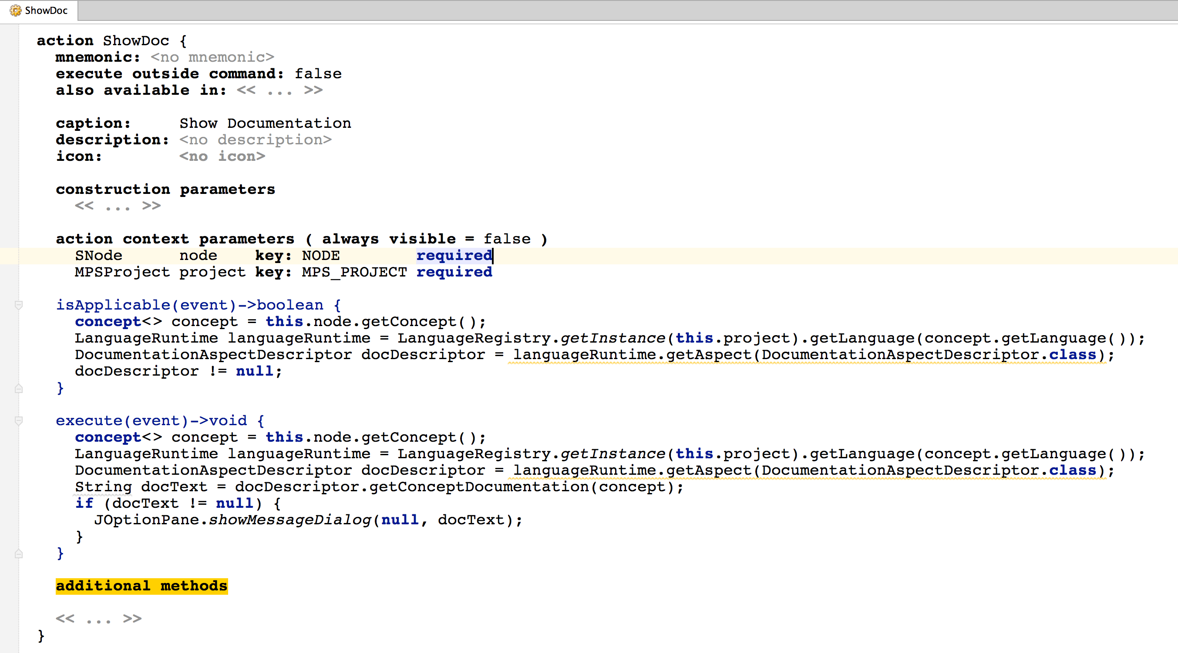This screenshot has height=653, width=1178.
Task: Click the 'Show Documentation' caption text
Action: click(x=265, y=123)
